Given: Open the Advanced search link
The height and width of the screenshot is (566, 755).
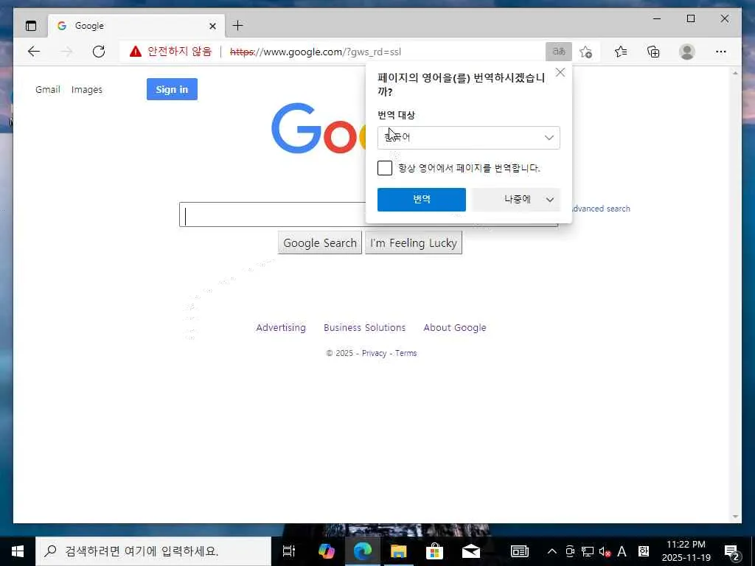Looking at the screenshot, I should coord(600,209).
